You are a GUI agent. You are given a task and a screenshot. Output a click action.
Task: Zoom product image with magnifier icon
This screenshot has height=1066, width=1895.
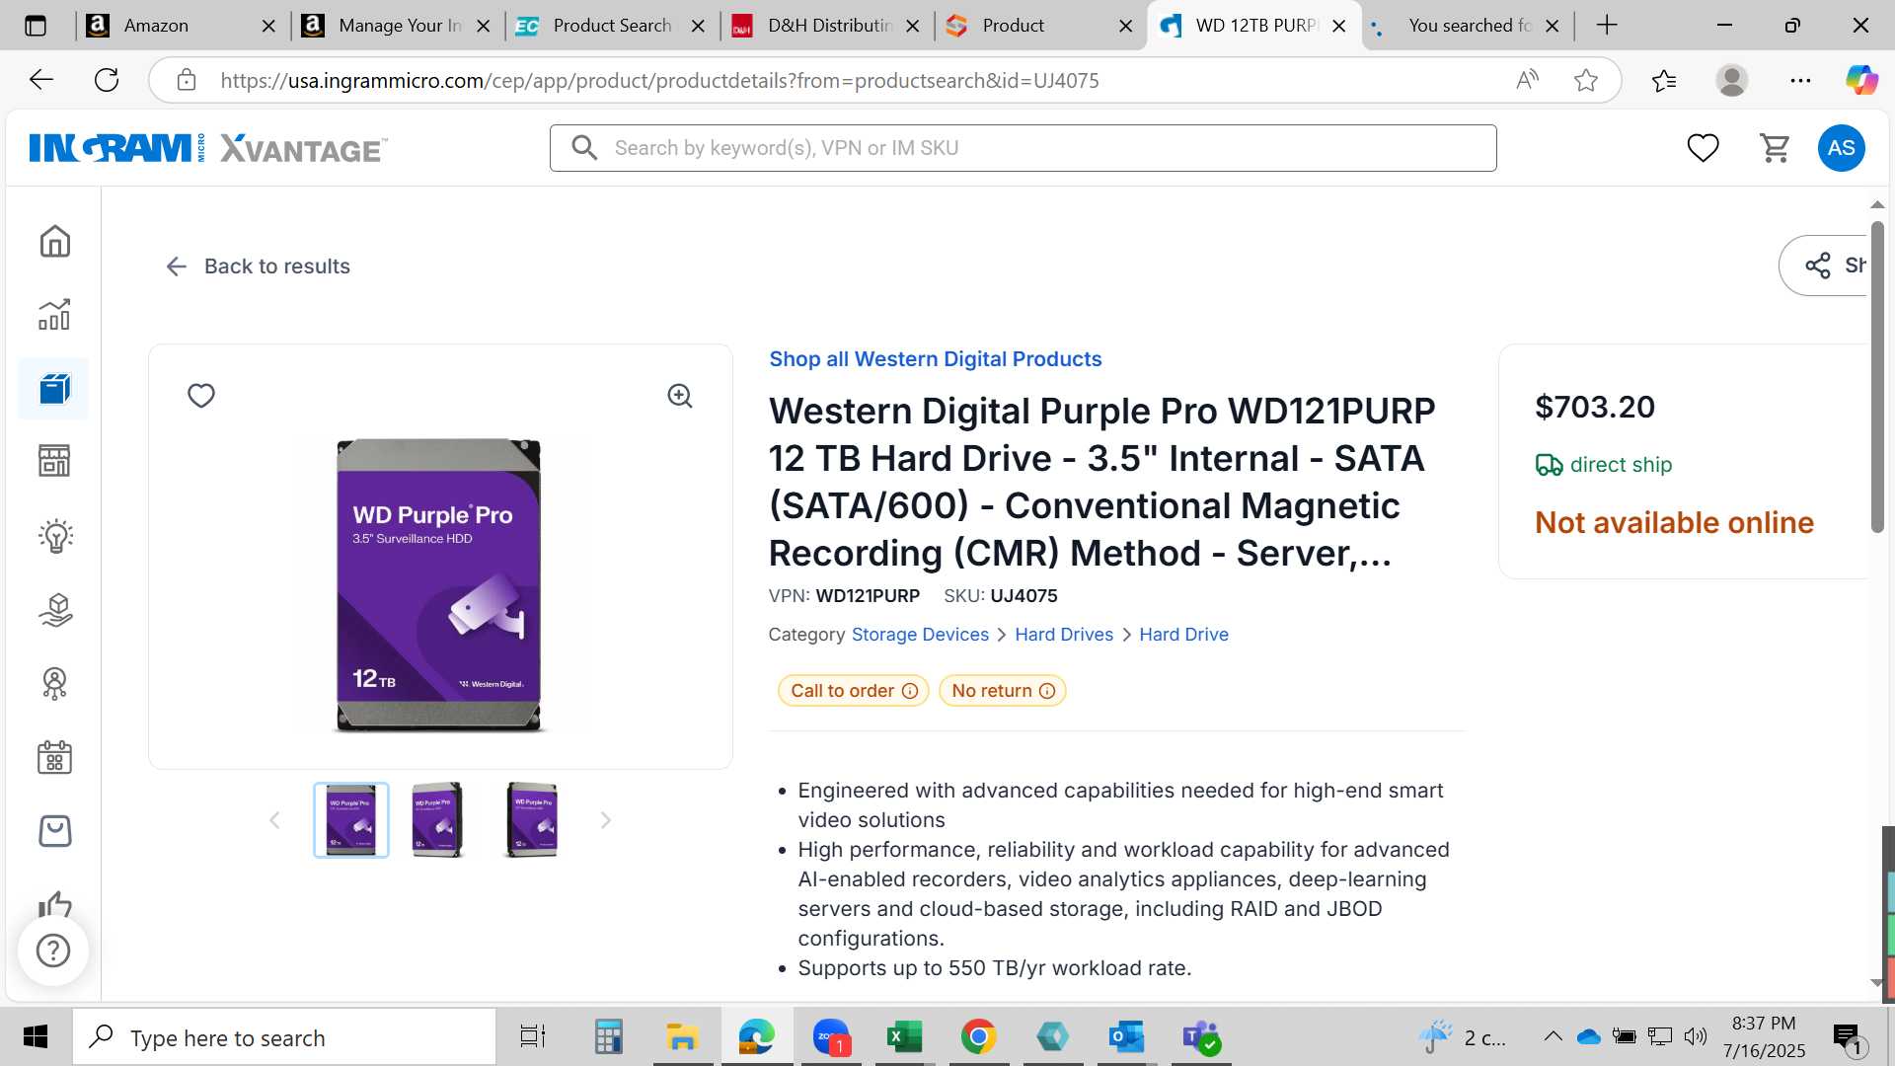[680, 396]
